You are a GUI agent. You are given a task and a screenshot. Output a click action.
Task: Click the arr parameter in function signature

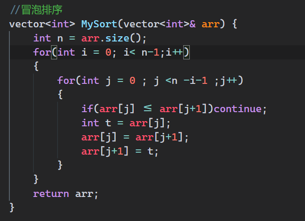(211, 24)
